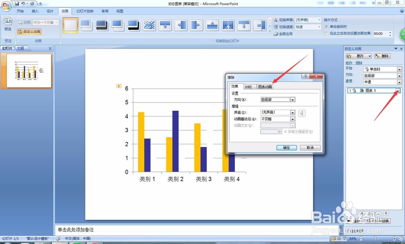The height and width of the screenshot is (244, 405).
Task: Click the speaker volume icon in dialog
Action: point(302,113)
